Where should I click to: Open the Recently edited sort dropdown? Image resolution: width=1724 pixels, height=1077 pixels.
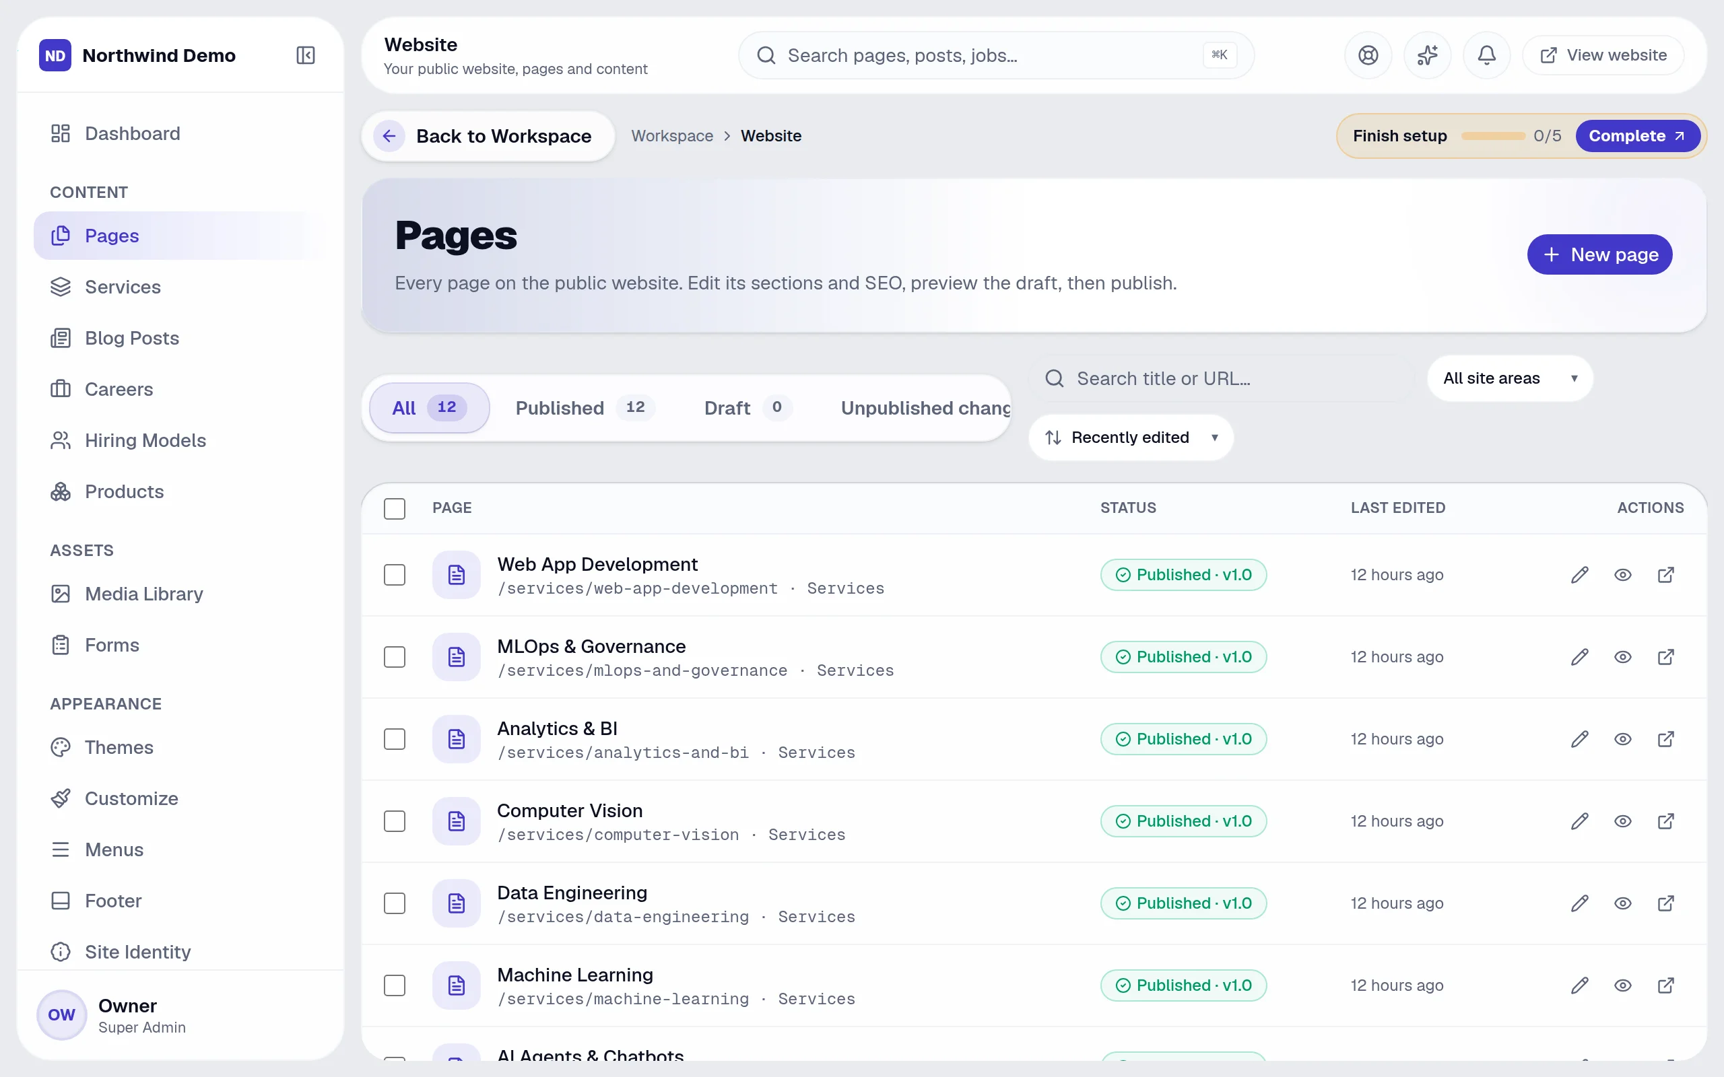1131,438
